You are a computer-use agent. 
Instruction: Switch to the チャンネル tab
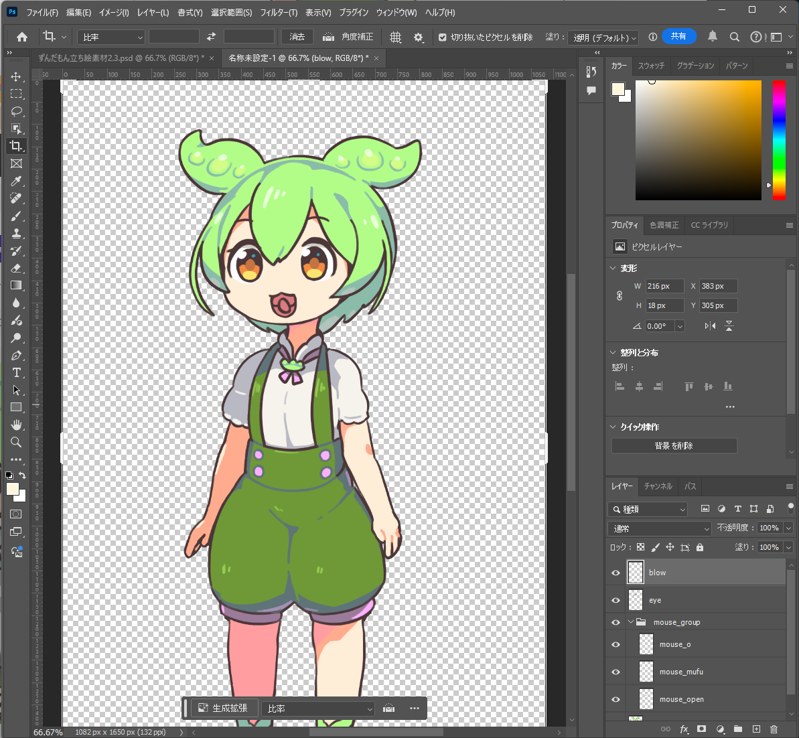pos(658,486)
